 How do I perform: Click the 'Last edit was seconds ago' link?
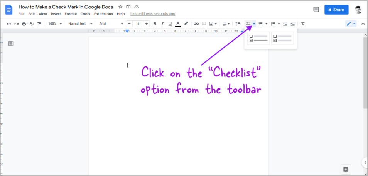point(152,14)
